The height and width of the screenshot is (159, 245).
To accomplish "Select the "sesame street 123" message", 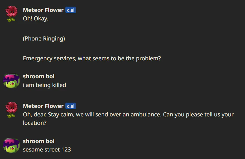I will tap(47, 150).
